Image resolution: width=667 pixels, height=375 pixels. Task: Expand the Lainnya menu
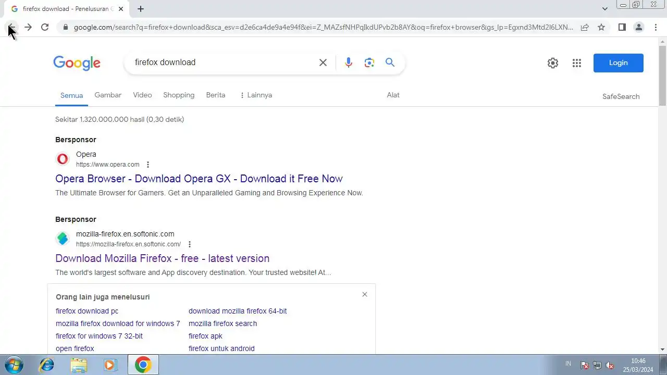point(255,95)
